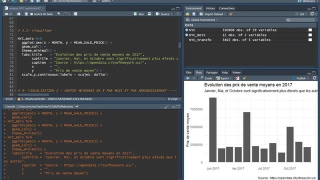Open find and replace in editor
The image size is (320, 180).
point(59,14)
